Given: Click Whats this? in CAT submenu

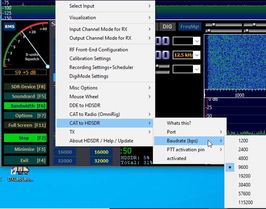Looking at the screenshot, I should tap(190, 123).
